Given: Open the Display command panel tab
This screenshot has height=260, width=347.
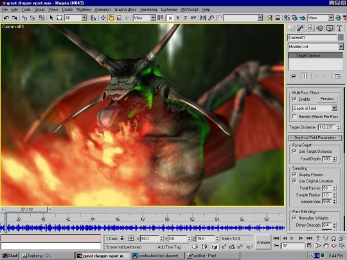Looking at the screenshot, I should click(x=330, y=28).
